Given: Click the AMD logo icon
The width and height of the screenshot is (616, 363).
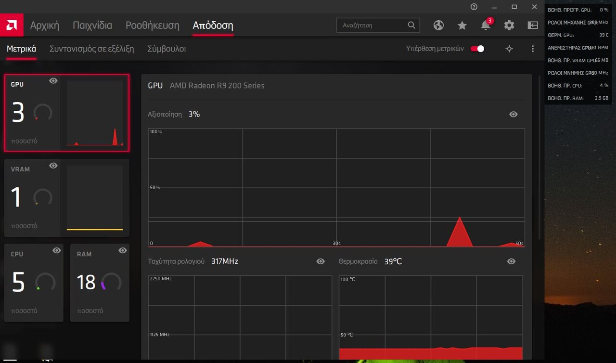Looking at the screenshot, I should click(12, 25).
